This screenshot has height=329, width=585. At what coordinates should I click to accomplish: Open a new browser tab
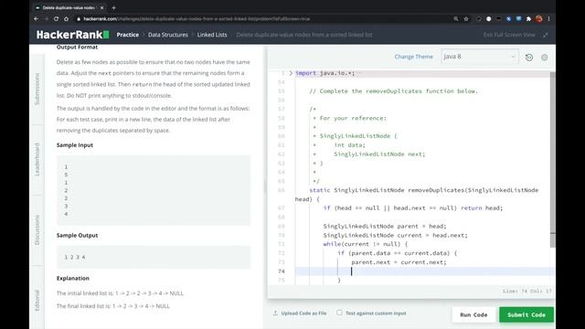pyautogui.click(x=113, y=7)
